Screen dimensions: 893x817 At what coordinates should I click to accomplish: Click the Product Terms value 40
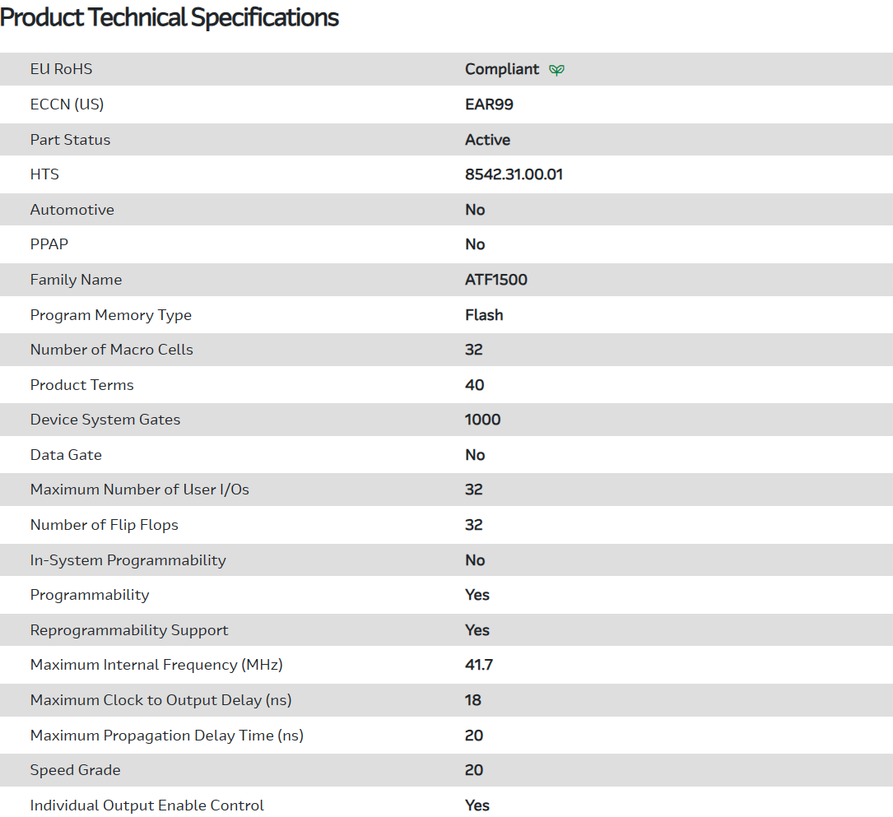point(474,385)
